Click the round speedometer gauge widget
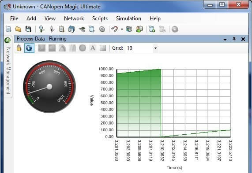252x173 pixels. click(49, 87)
